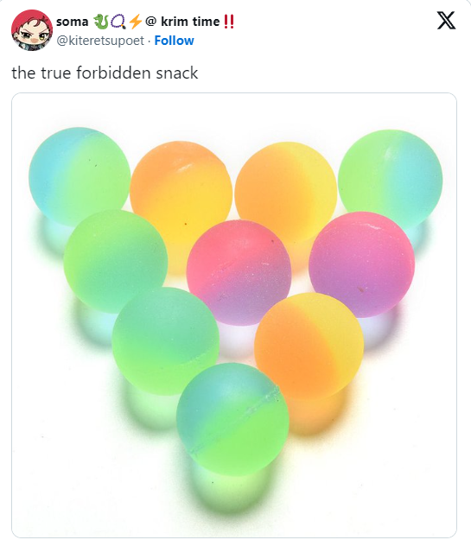The image size is (471, 540).
Task: Click the second orange-yellow ball in top row
Action: click(x=286, y=192)
